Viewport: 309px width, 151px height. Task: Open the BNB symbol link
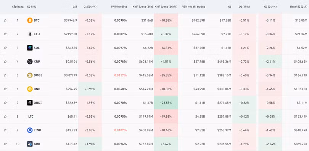[x=37, y=89]
